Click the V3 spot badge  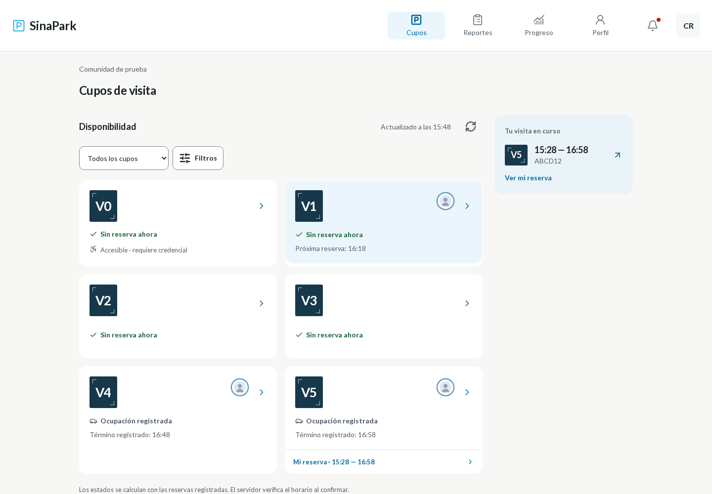coord(309,300)
